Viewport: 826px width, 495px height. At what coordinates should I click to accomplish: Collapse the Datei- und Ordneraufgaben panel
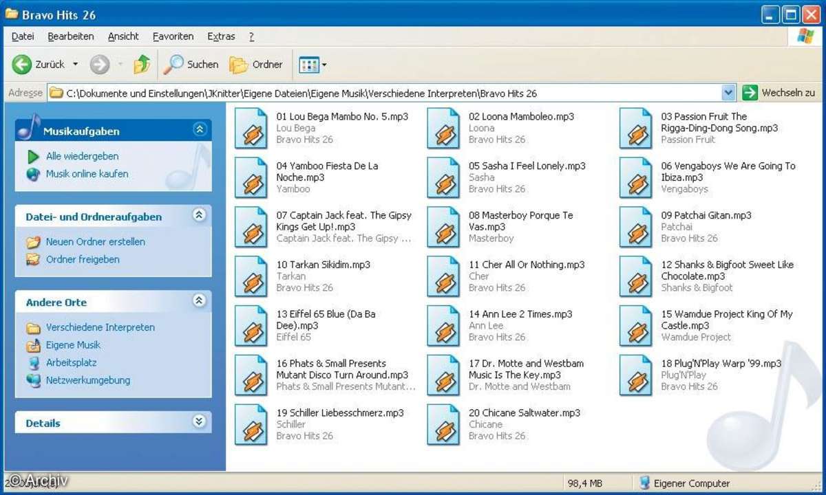click(200, 215)
